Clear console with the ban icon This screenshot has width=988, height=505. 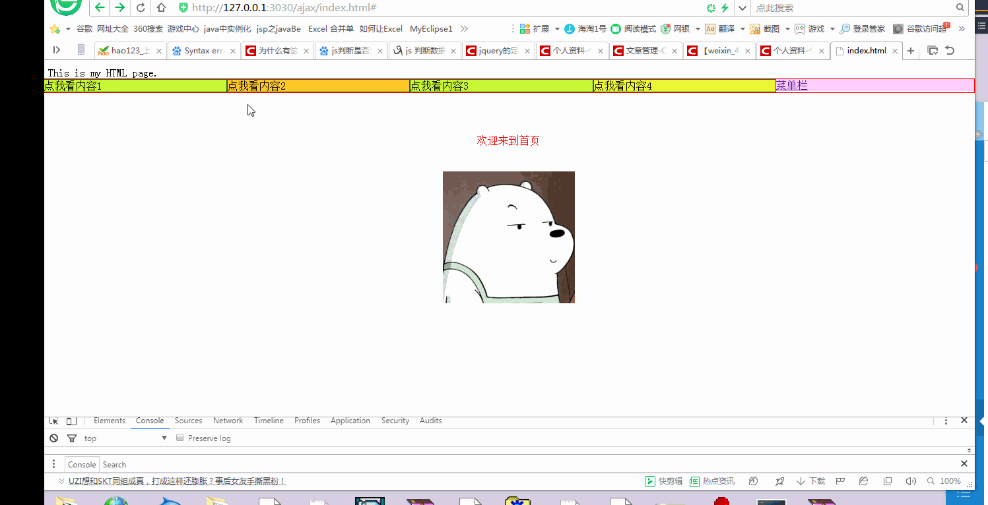point(54,438)
